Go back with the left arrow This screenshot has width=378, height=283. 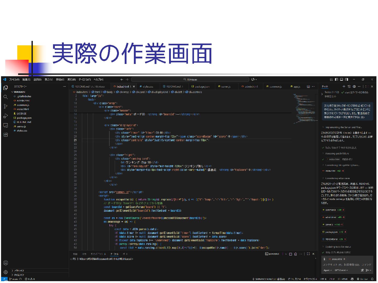(x=122, y=79)
